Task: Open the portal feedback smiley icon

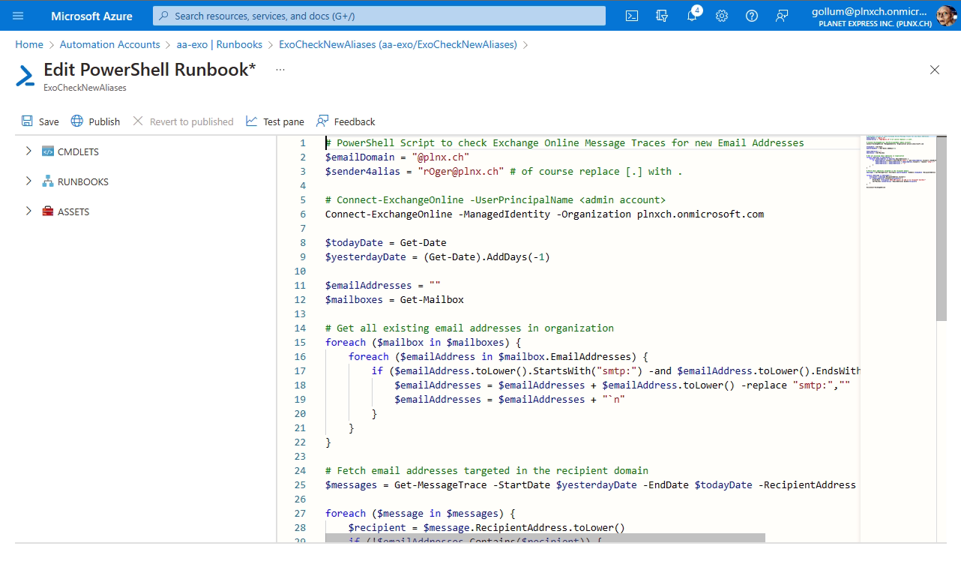Action: pos(782,16)
